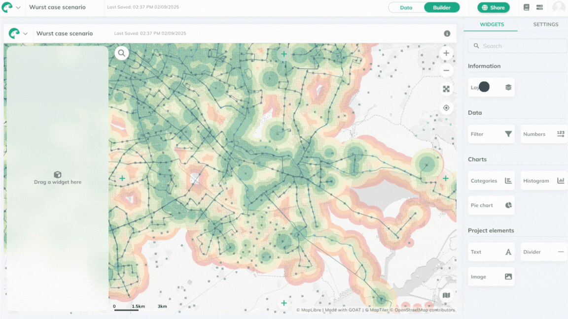The height and width of the screenshot is (319, 568).
Task: Zoom out on the map
Action: pyautogui.click(x=446, y=70)
